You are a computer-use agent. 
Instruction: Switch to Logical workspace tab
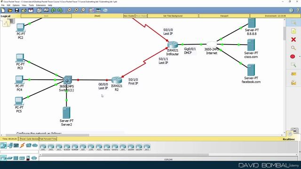point(6,16)
